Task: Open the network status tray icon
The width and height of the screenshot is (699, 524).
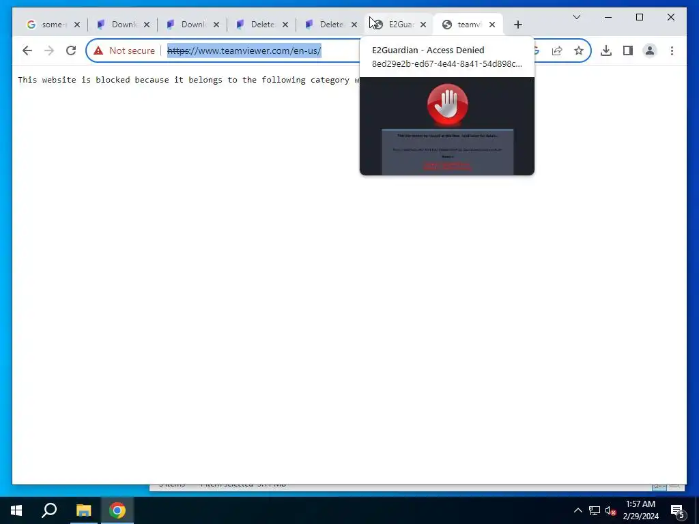Action: (x=595, y=510)
